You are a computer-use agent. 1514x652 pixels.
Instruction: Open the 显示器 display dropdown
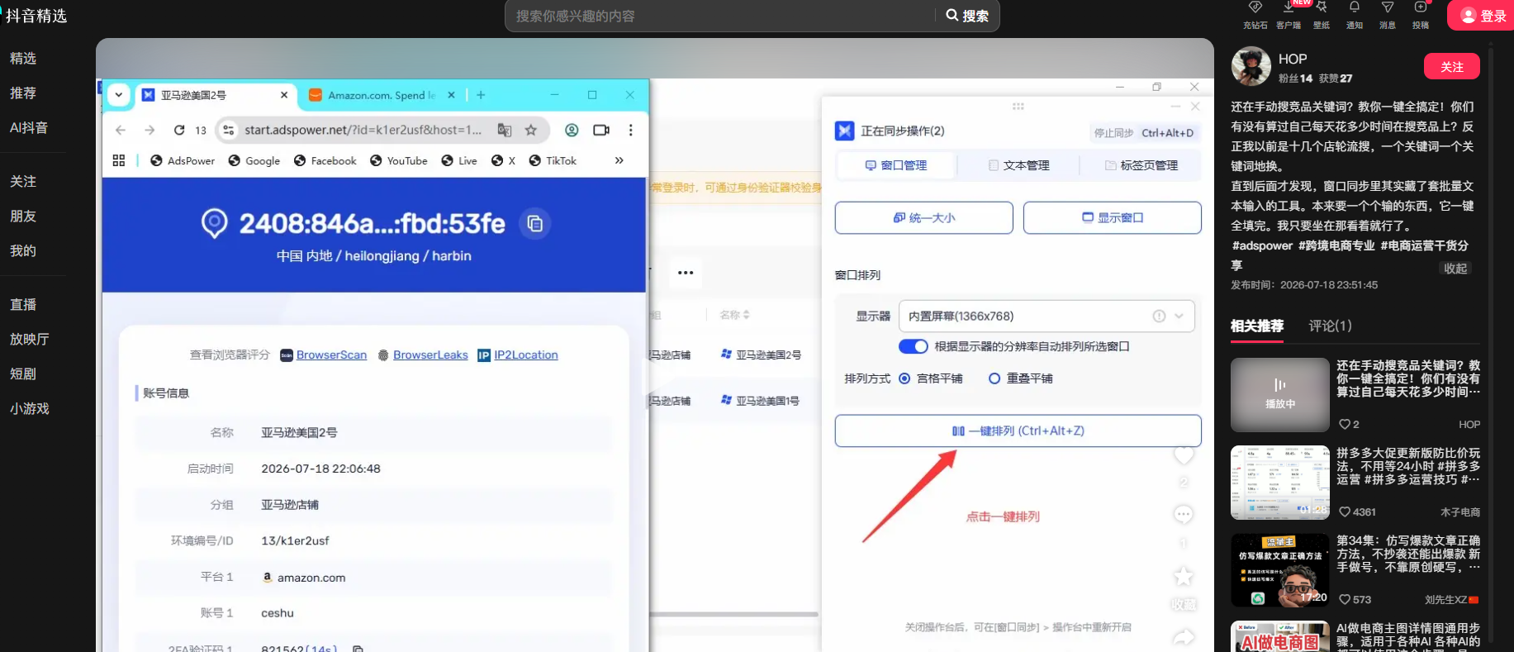point(1047,316)
